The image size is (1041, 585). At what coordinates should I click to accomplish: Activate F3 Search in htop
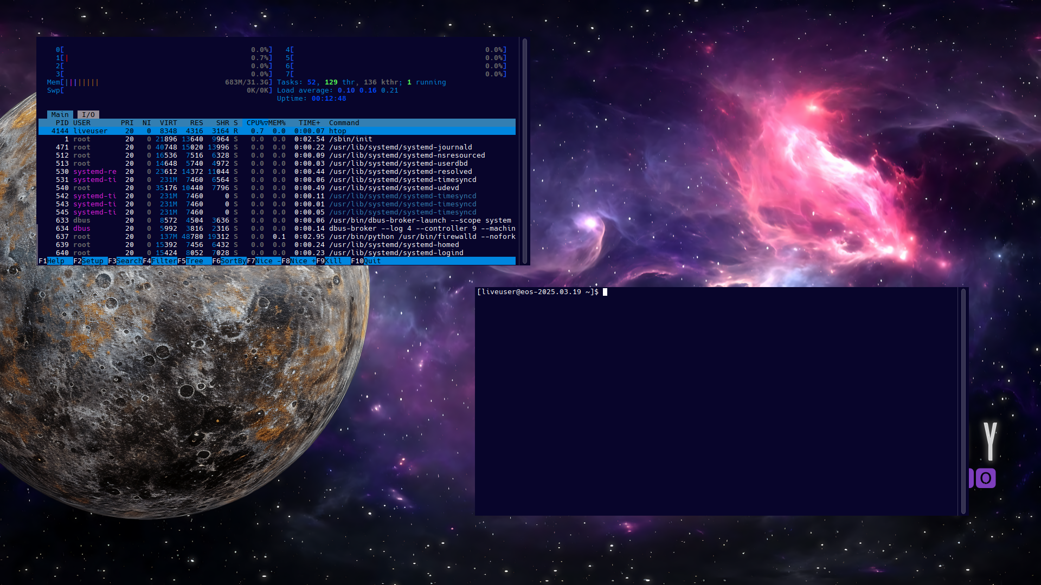pos(125,261)
